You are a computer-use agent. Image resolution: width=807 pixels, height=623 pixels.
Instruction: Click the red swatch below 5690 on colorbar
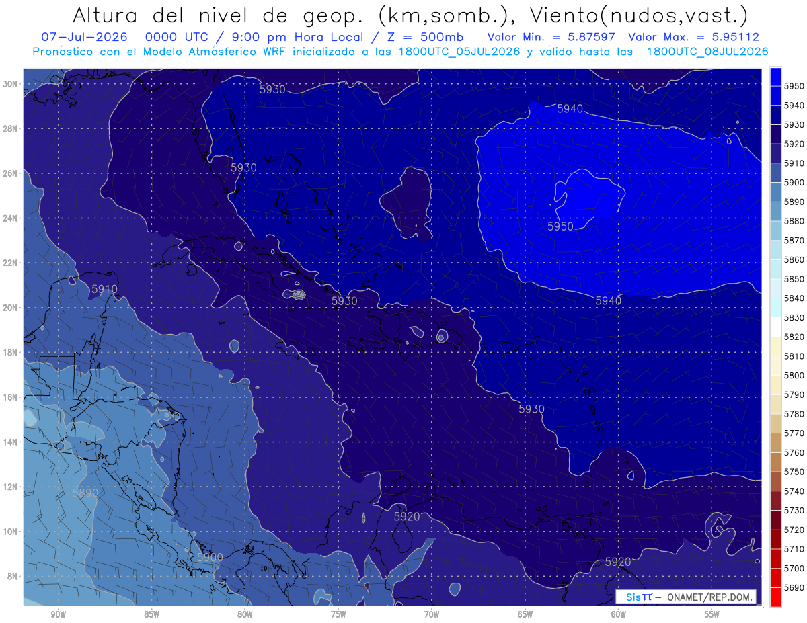[775, 597]
